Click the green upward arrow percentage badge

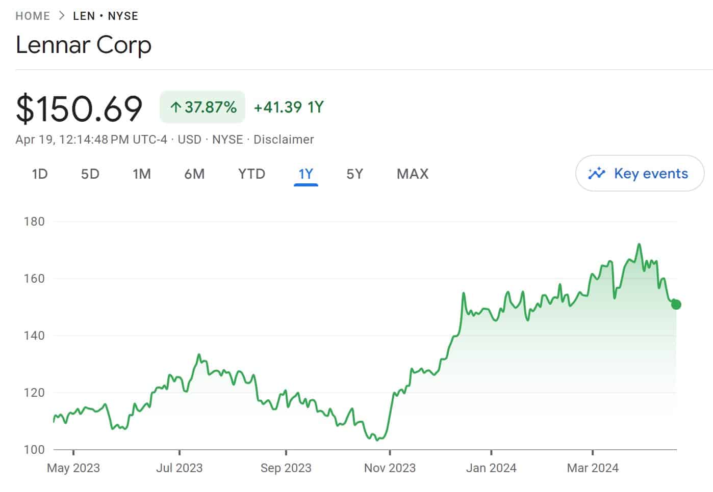pos(202,107)
